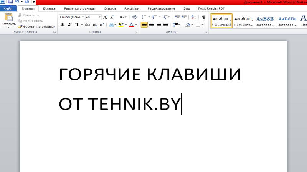Open Customize Quick Access Toolbar dropdown
This screenshot has width=307, height=172.
tap(34, 2)
